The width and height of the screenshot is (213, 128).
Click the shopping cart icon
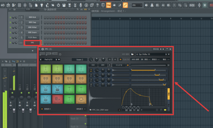(x=205, y=5)
